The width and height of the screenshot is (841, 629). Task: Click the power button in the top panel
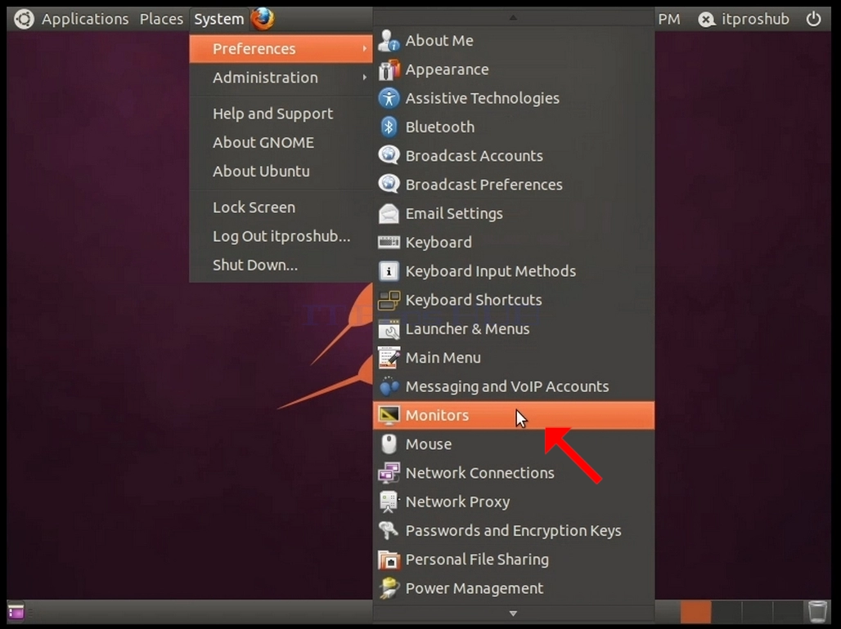(814, 19)
